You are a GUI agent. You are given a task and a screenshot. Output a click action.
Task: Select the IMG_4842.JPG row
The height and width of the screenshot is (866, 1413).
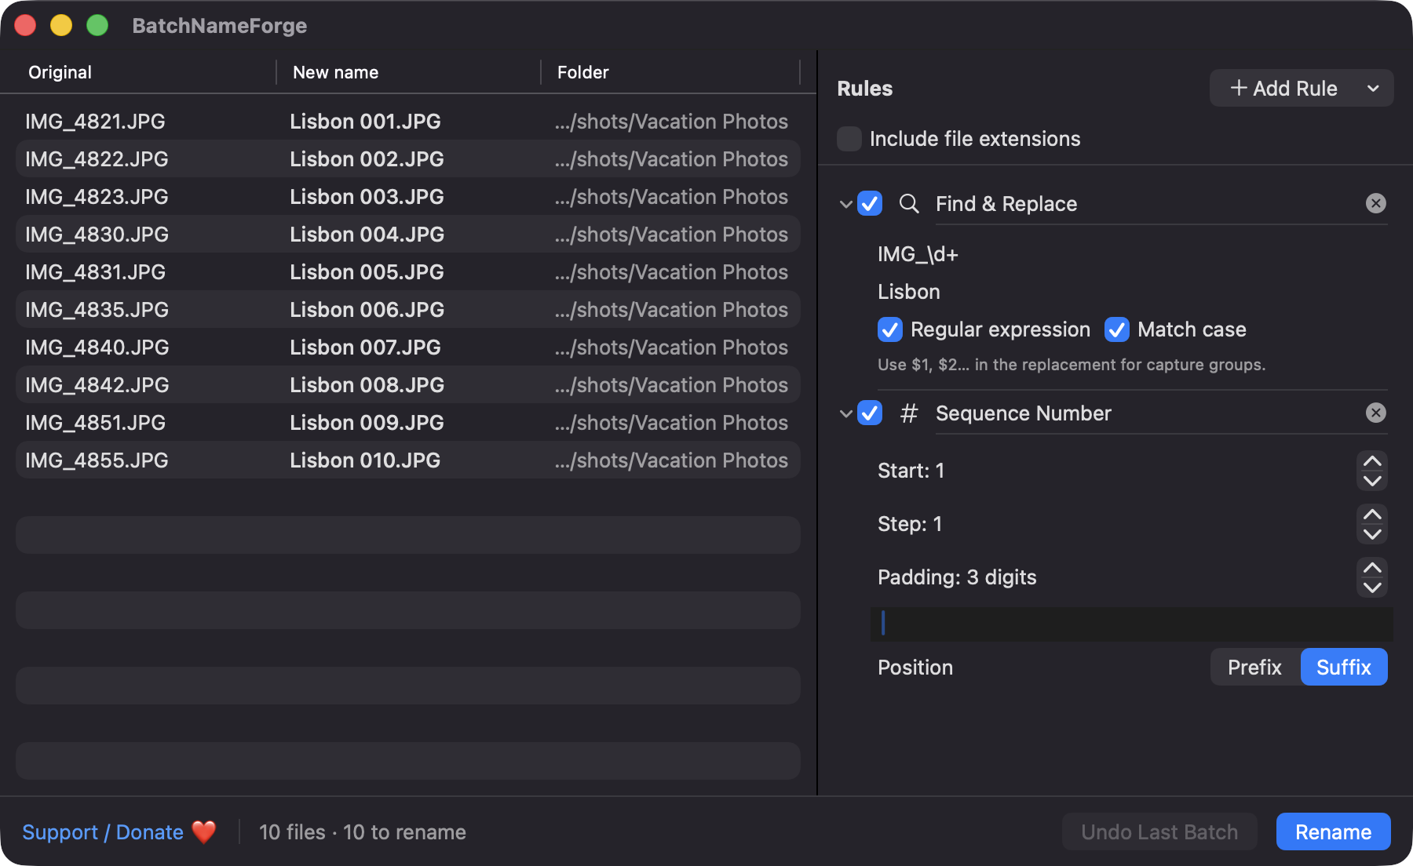(408, 385)
